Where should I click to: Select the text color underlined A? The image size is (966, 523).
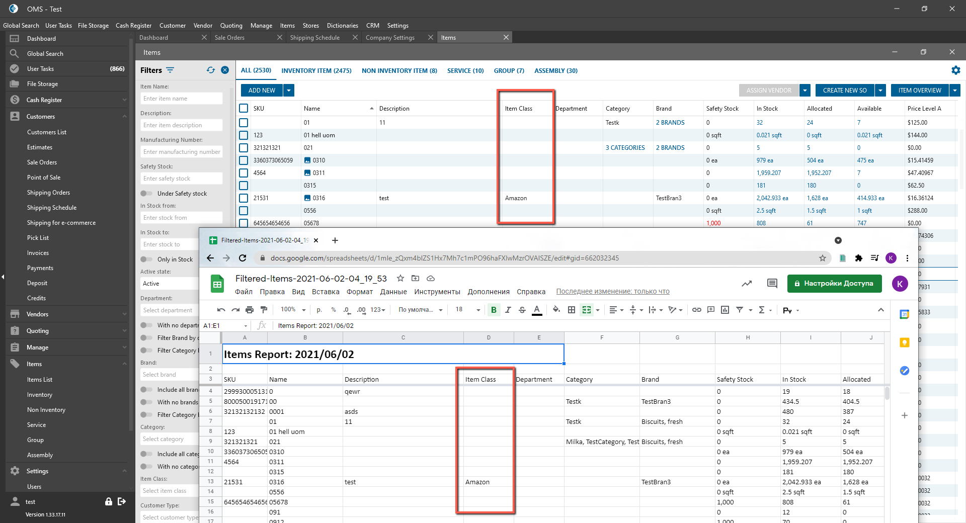(537, 310)
